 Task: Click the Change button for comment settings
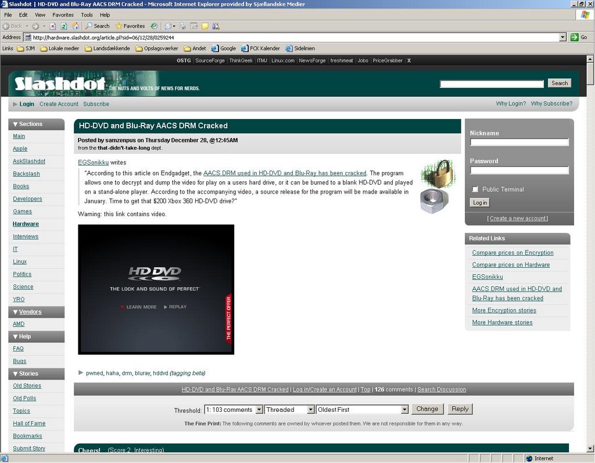[x=427, y=409]
